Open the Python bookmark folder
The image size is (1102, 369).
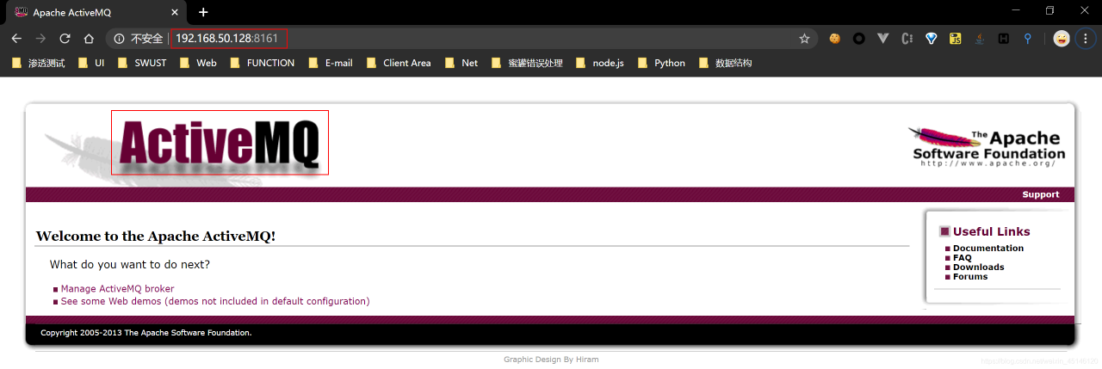[x=661, y=63]
